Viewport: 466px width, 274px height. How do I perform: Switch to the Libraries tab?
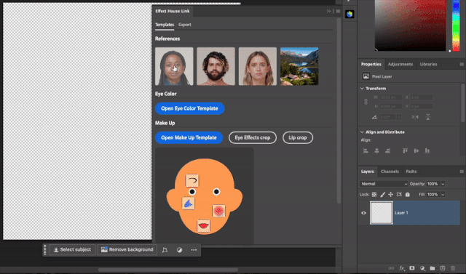[x=428, y=65]
